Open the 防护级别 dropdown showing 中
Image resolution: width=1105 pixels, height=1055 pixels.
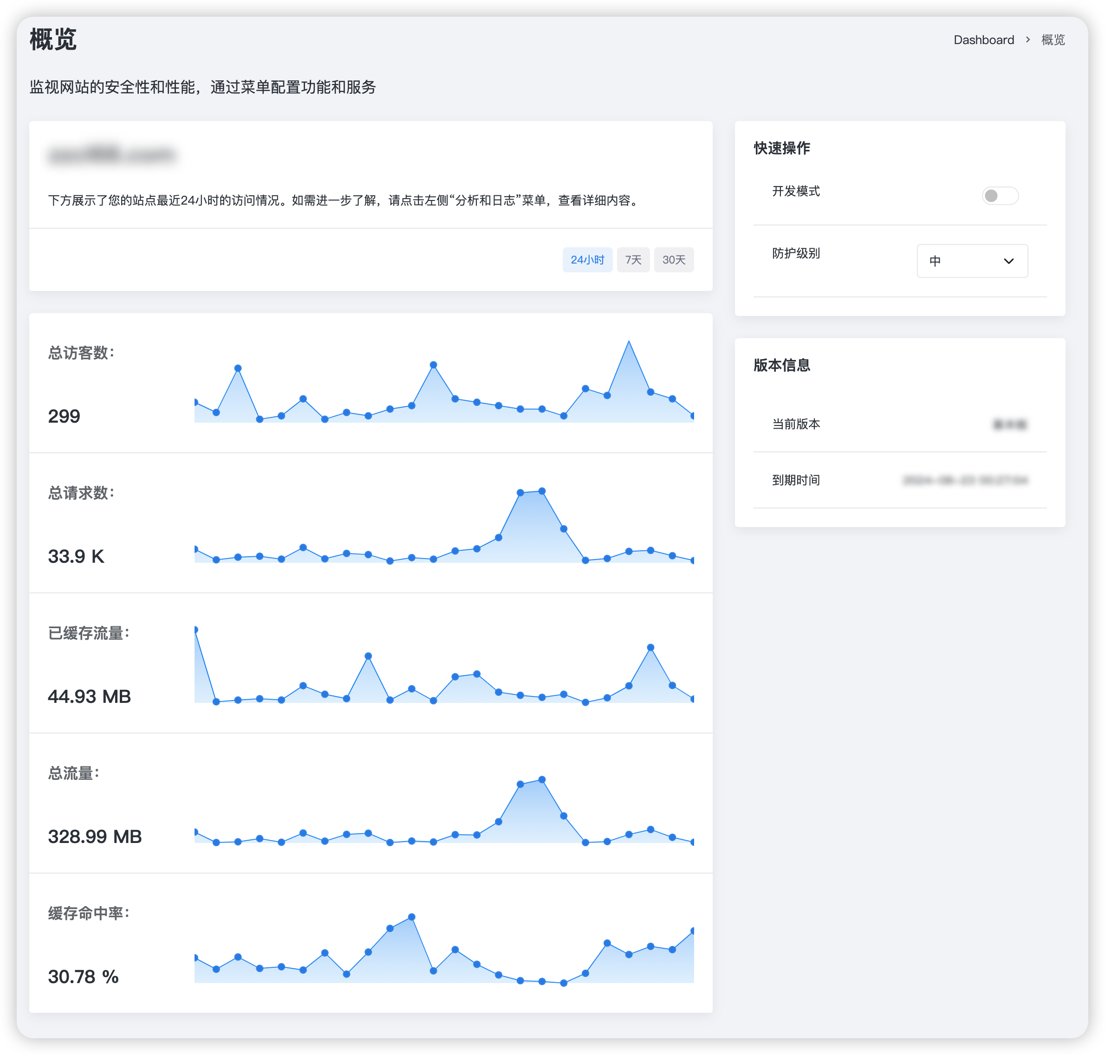(972, 261)
